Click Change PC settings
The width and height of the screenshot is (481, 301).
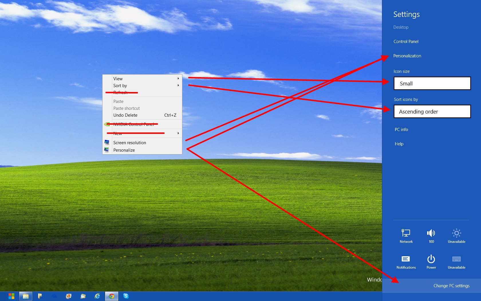coord(451,286)
